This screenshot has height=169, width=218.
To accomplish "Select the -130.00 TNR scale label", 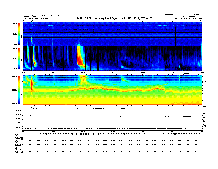I will point(14,76).
